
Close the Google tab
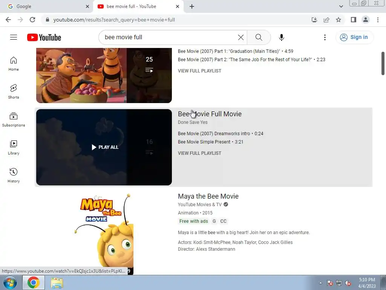coord(87,6)
